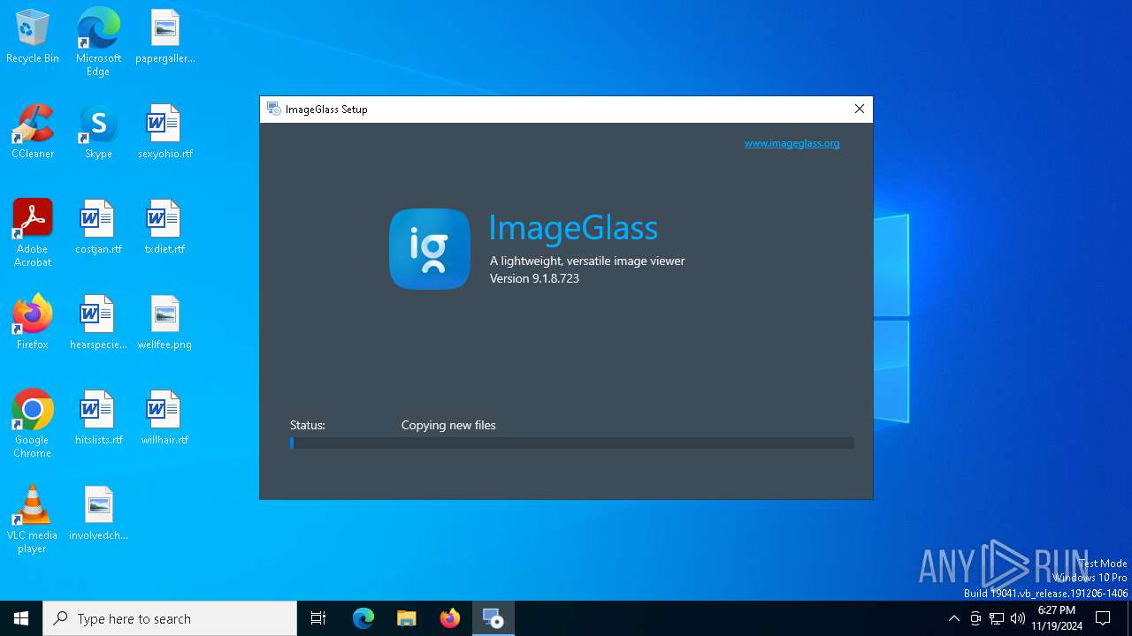Select the CCleaner desktop shortcut
Viewport: 1132px width, 636px height.
coord(33,132)
